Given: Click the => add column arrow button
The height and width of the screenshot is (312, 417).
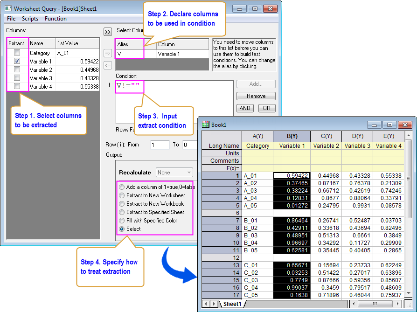Looking at the screenshot, I should pos(108,53).
